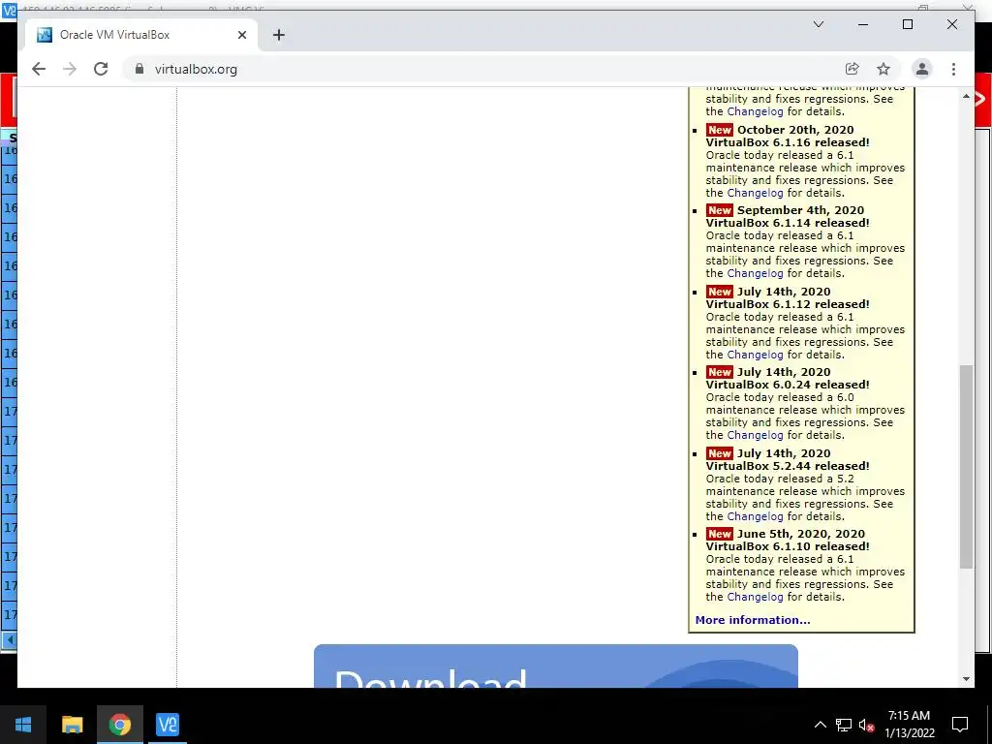Click the "September 4th, 2020" date text
Image resolution: width=992 pixels, height=744 pixels.
click(800, 210)
